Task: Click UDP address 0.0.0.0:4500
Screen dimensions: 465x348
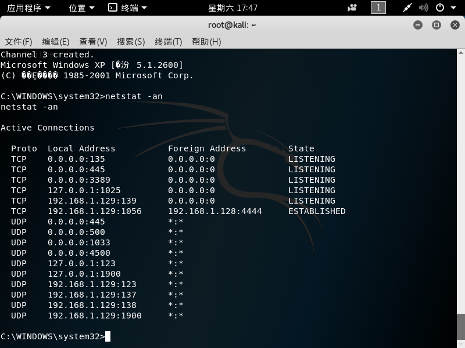Action: coord(79,253)
